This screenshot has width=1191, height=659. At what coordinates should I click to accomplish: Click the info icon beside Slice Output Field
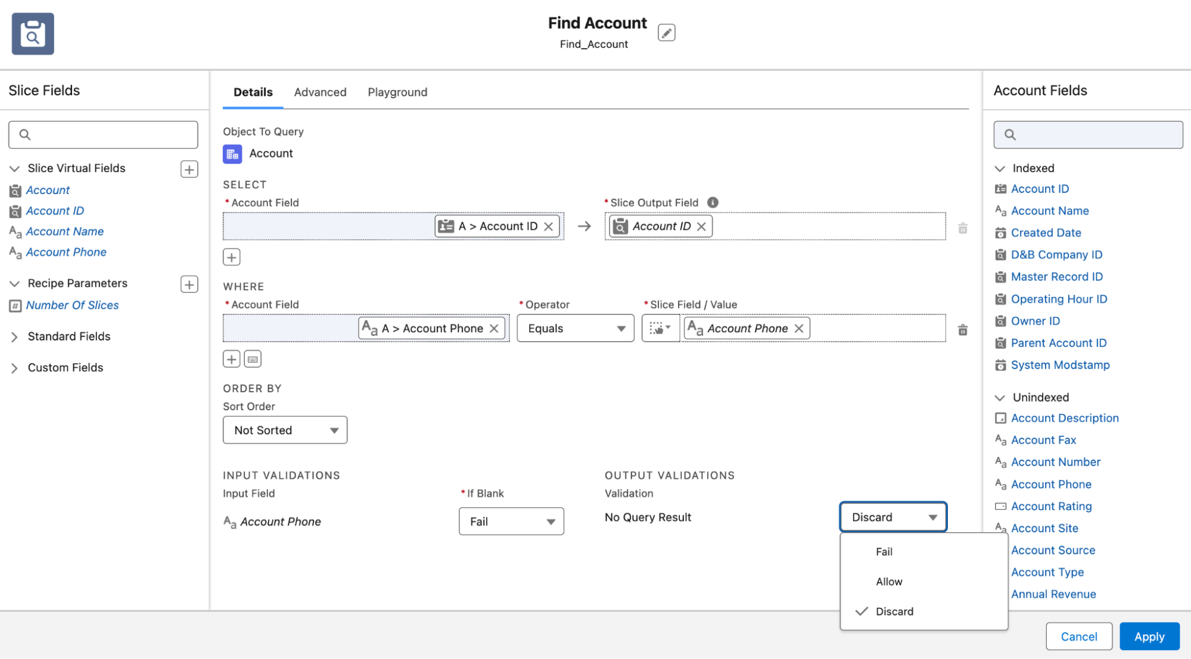click(712, 202)
